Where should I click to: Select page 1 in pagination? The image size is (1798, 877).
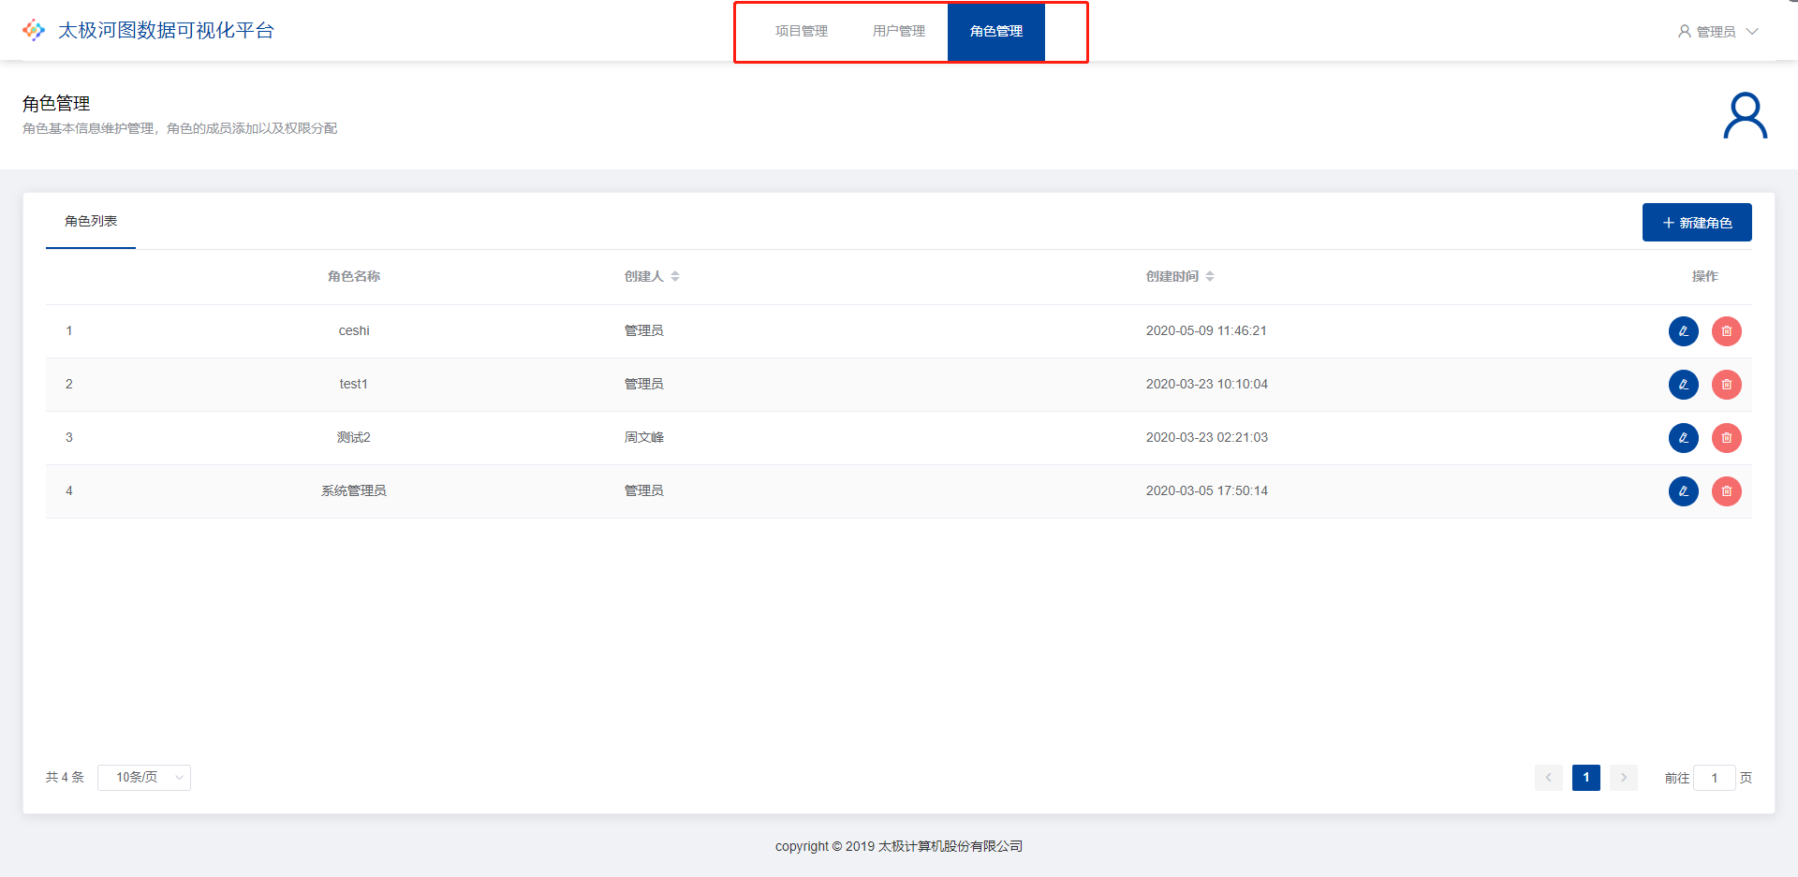pos(1586,778)
